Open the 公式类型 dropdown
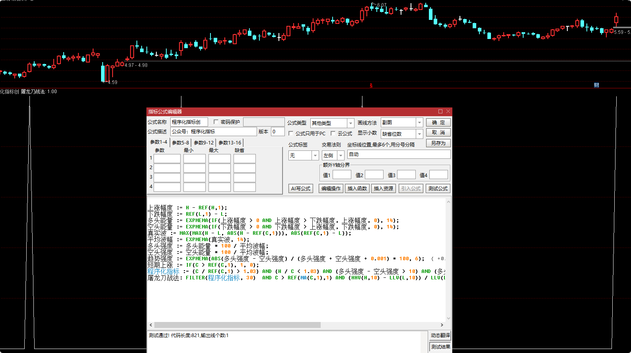The height and width of the screenshot is (353, 631). [350, 123]
